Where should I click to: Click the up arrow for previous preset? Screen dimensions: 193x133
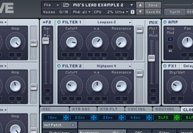(x=140, y=5)
